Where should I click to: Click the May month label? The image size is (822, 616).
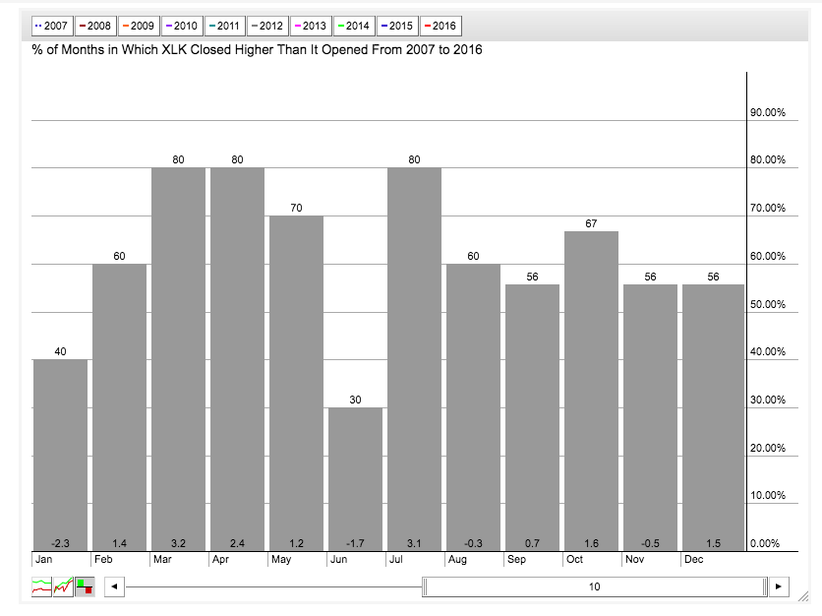click(x=281, y=560)
